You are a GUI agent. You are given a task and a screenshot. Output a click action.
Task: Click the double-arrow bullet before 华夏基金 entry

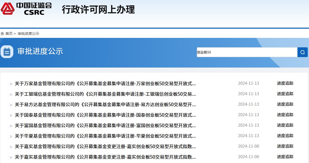tap(11, 136)
